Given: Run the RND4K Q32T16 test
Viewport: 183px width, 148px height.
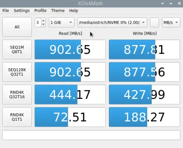Looking at the screenshot, I should 17,94.
